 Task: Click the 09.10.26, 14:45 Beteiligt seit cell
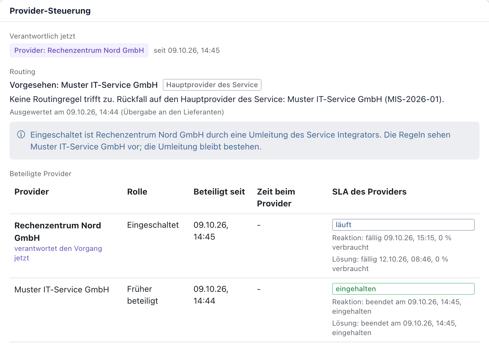pos(211,231)
